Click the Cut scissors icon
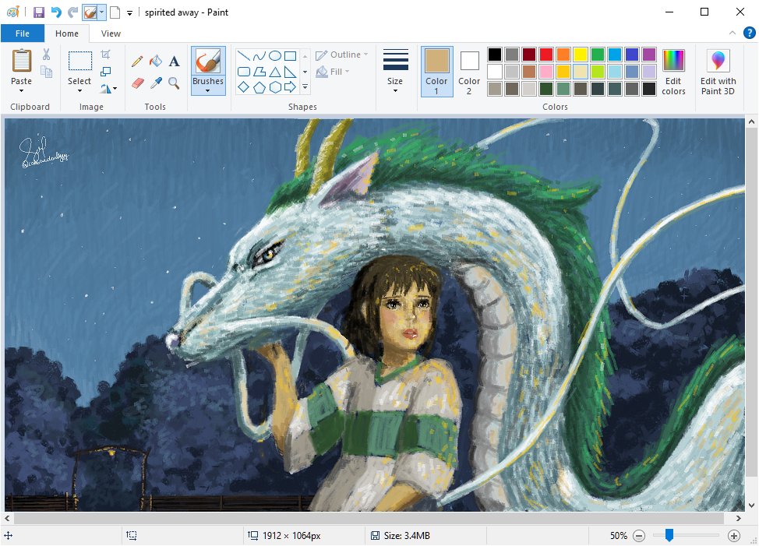Image resolution: width=759 pixels, height=546 pixels. pyautogui.click(x=46, y=55)
